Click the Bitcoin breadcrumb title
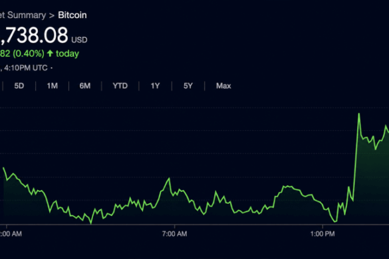The image size is (389, 259). [72, 15]
